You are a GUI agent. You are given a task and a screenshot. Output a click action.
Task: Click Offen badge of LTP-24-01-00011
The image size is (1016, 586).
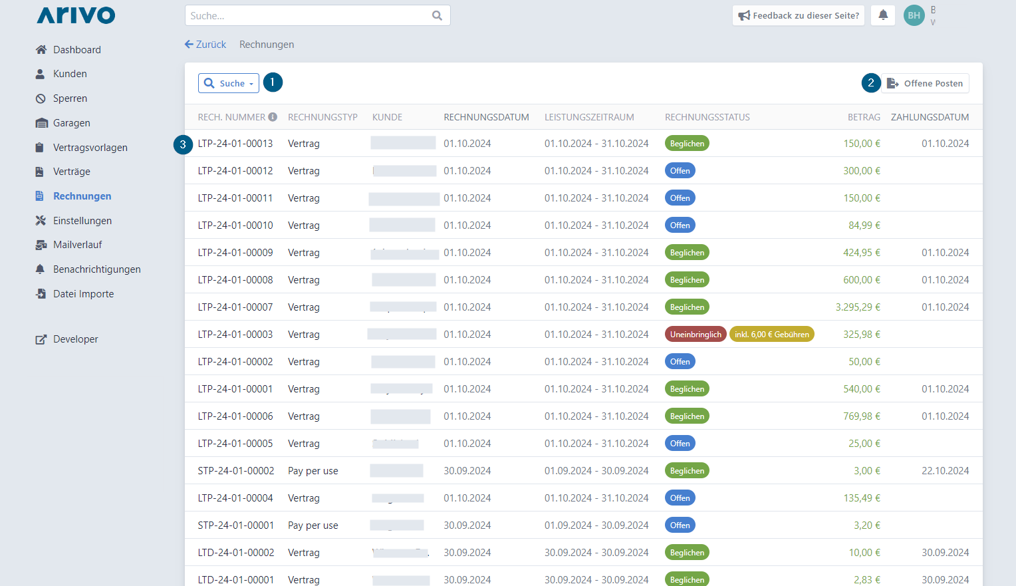pyautogui.click(x=680, y=198)
